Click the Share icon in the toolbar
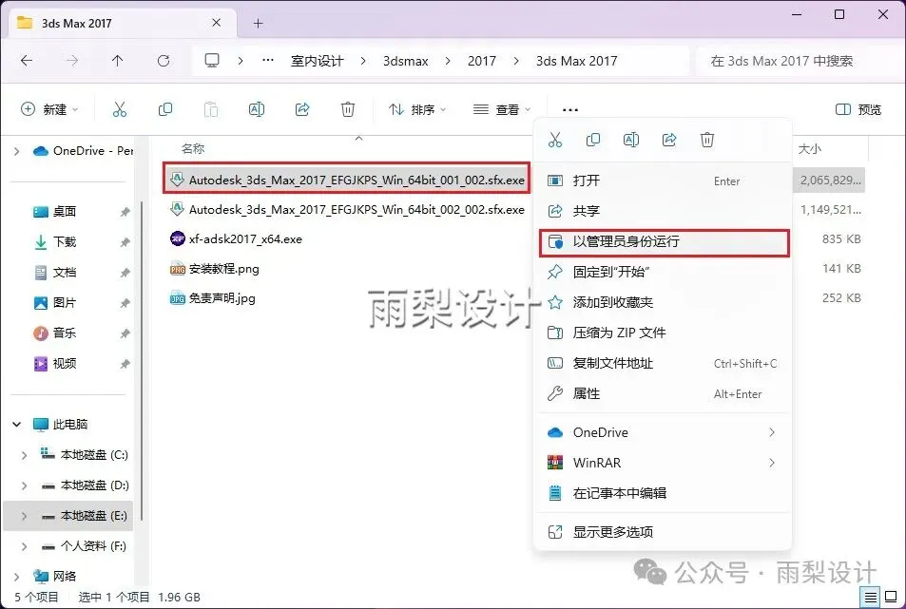906x609 pixels. click(x=302, y=109)
